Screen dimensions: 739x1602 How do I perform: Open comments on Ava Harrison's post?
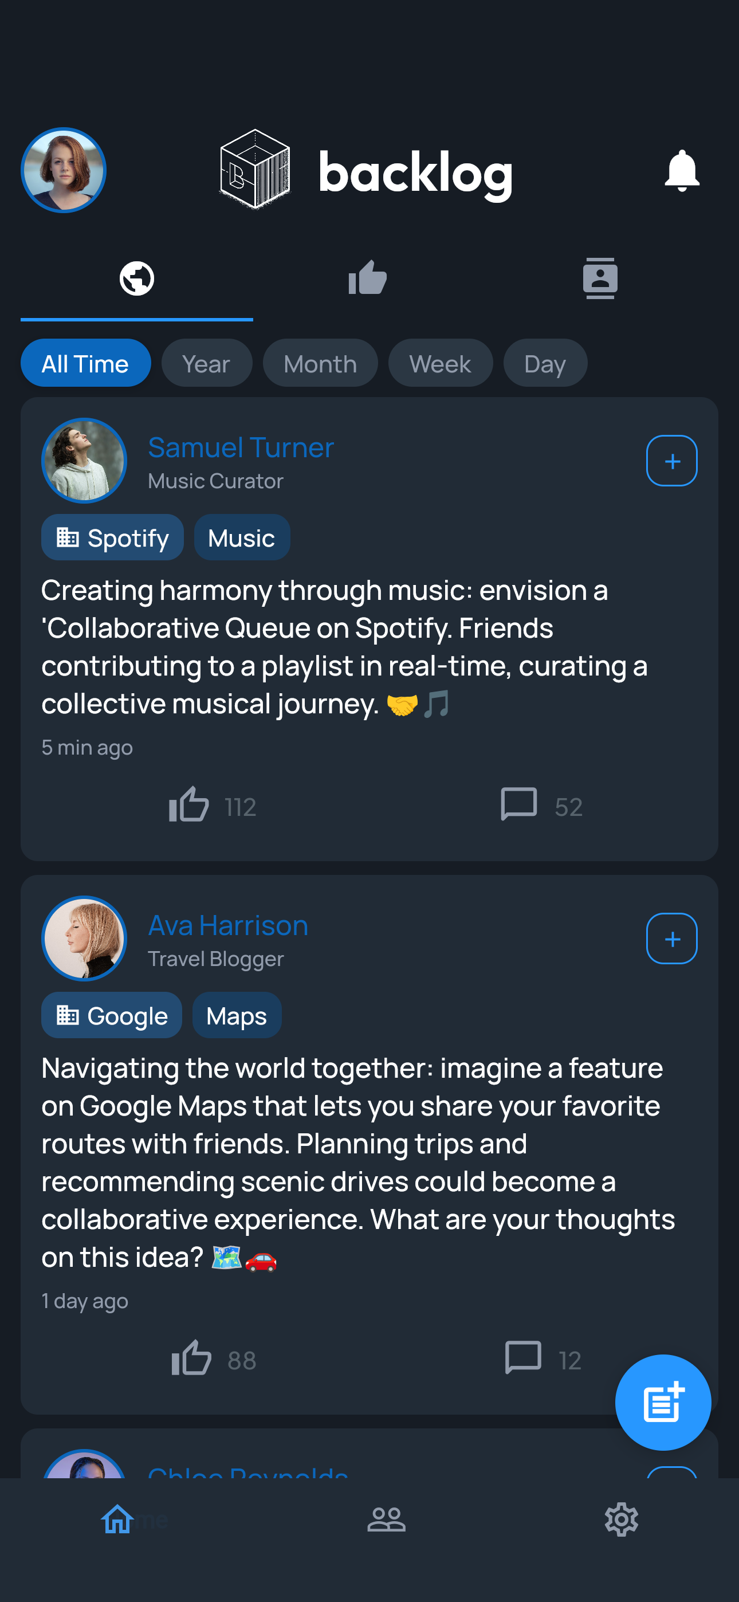(522, 1358)
